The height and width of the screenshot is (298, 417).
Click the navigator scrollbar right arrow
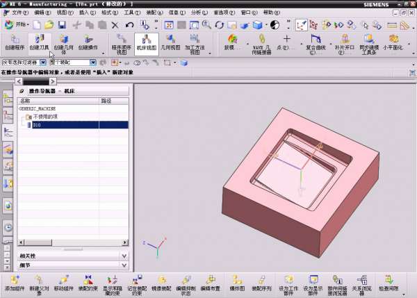click(x=124, y=242)
